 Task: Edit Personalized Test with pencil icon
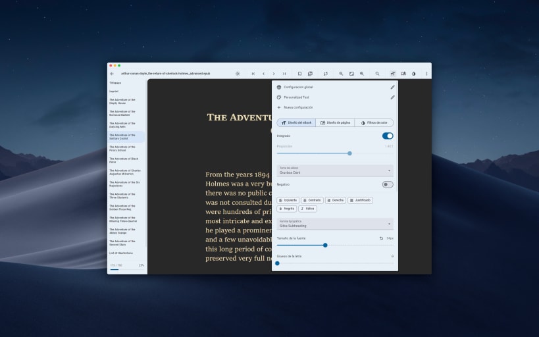(392, 97)
